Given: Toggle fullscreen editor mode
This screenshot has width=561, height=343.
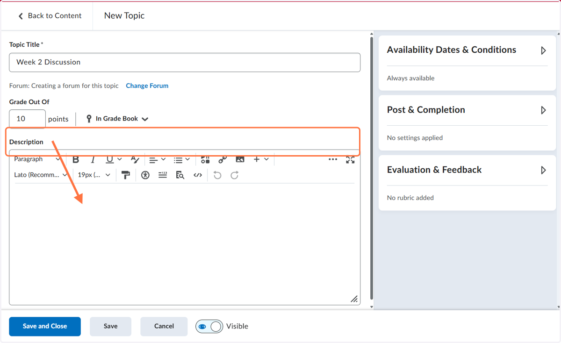Looking at the screenshot, I should 350,159.
